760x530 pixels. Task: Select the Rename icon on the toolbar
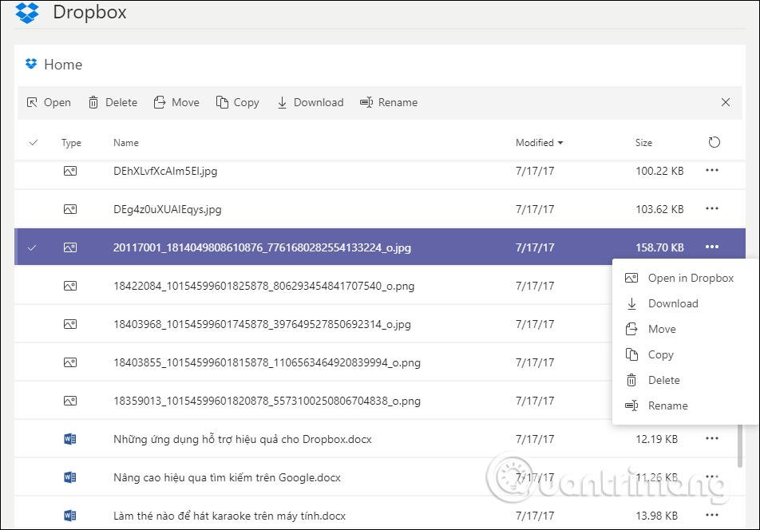click(x=366, y=102)
